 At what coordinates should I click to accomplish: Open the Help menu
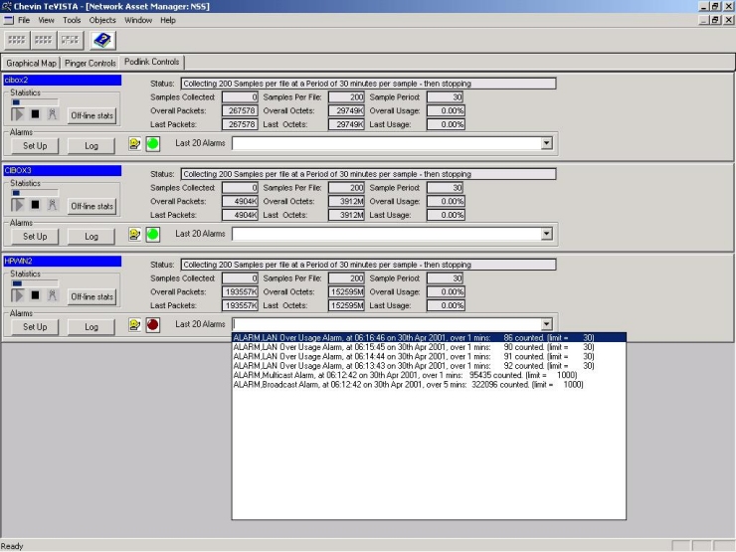(x=168, y=20)
